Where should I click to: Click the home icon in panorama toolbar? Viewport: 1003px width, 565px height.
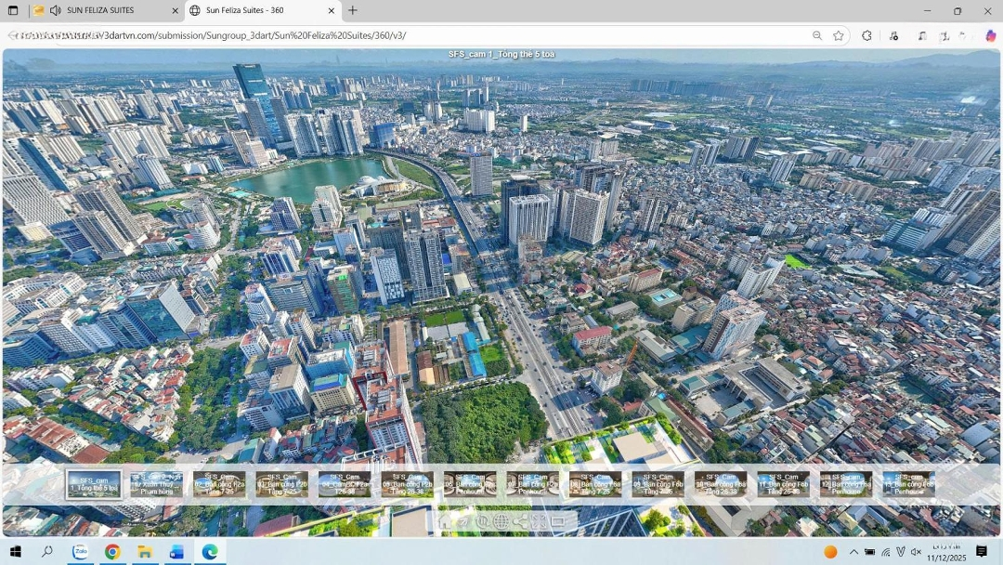(445, 521)
